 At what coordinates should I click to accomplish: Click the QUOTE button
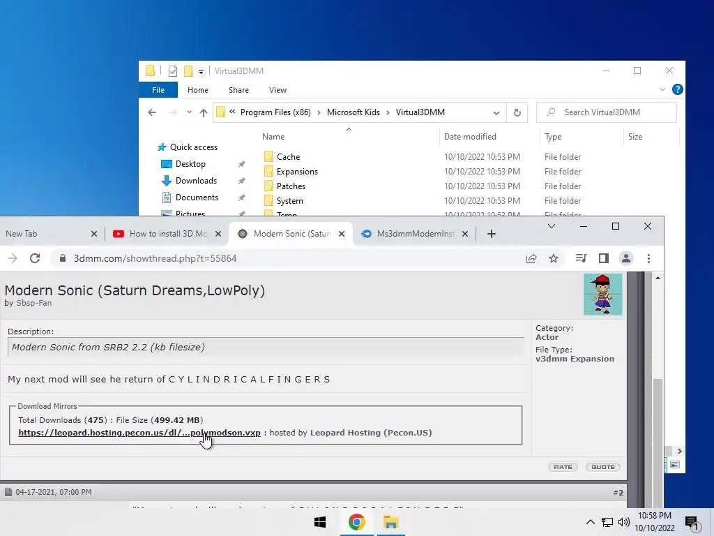603,467
